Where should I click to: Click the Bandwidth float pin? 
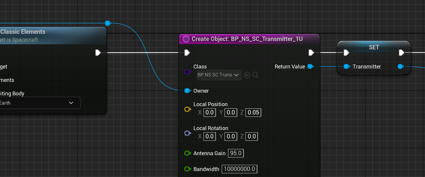[x=187, y=169]
